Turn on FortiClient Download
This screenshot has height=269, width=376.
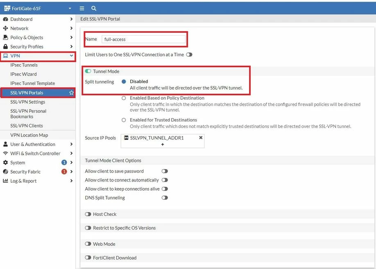(88, 258)
